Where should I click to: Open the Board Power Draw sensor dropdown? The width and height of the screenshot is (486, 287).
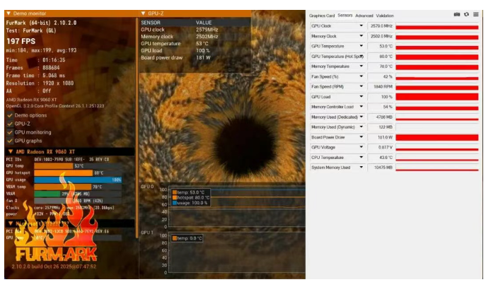pyautogui.click(x=361, y=136)
